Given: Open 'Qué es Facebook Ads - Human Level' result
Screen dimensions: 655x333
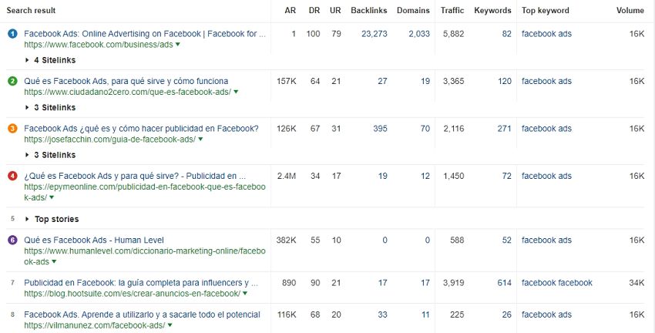Looking at the screenshot, I should [x=94, y=240].
